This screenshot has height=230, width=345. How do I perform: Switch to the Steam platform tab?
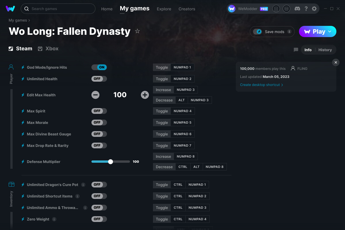[x=20, y=49]
